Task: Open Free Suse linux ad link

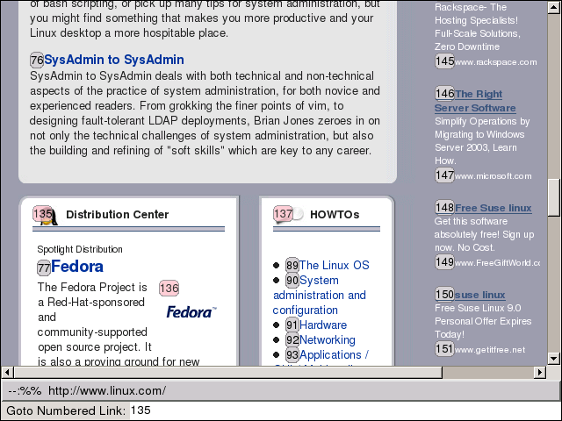Action: coord(494,208)
